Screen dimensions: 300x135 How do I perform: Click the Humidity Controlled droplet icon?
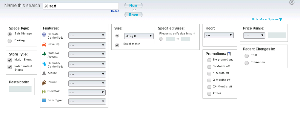[x=44, y=64]
